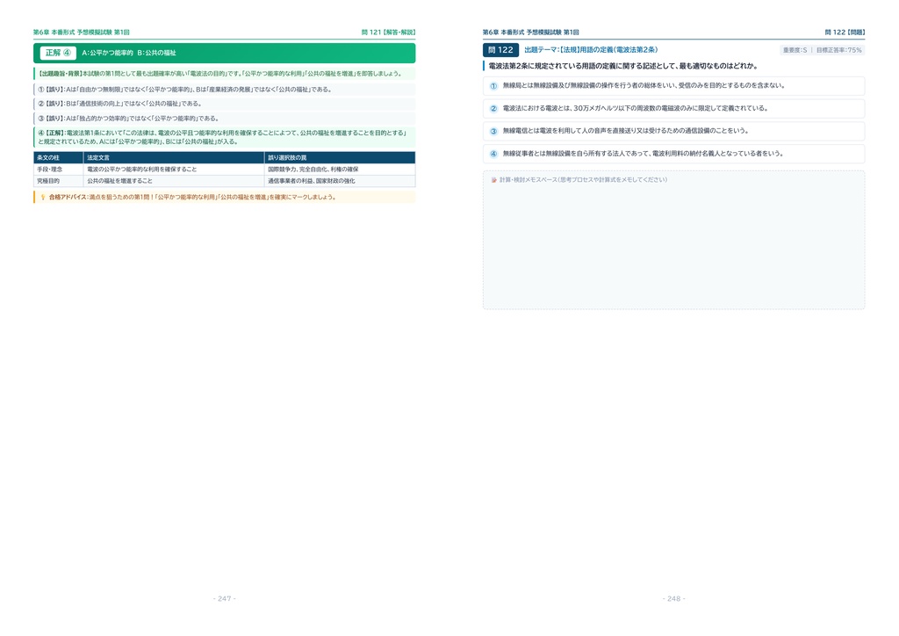Click the 出題テーマ:【法規】用語の定義 heading
This screenshot has width=899, height=636.
591,50
